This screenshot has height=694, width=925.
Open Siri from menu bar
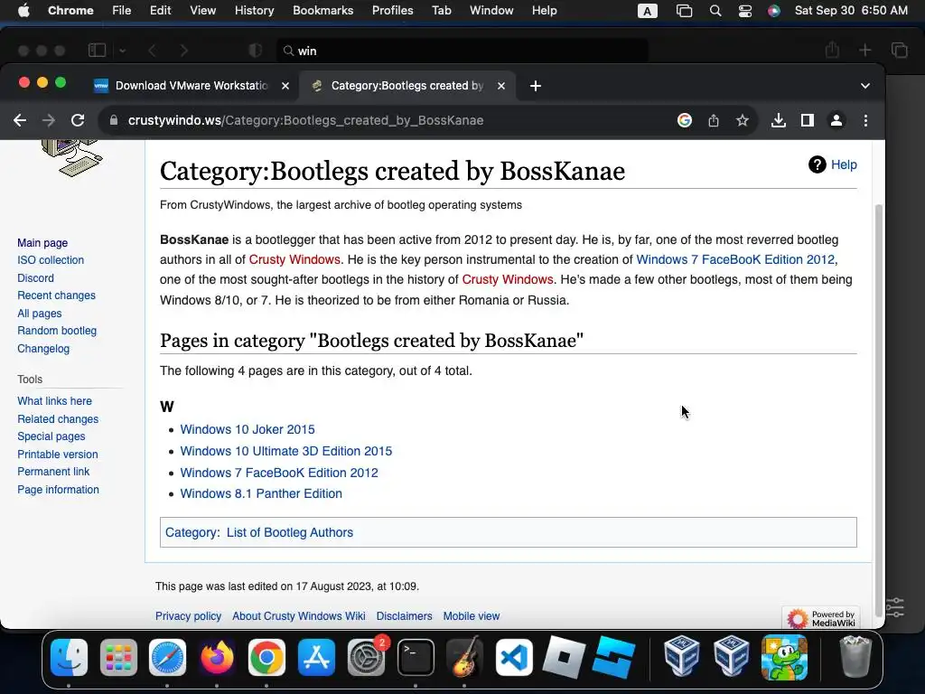pos(774,11)
